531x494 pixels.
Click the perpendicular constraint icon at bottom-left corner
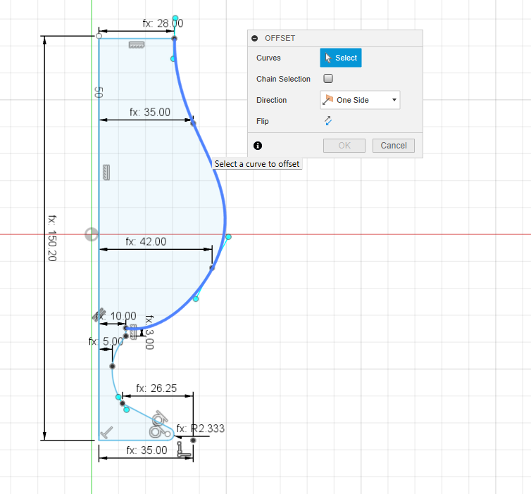click(107, 433)
